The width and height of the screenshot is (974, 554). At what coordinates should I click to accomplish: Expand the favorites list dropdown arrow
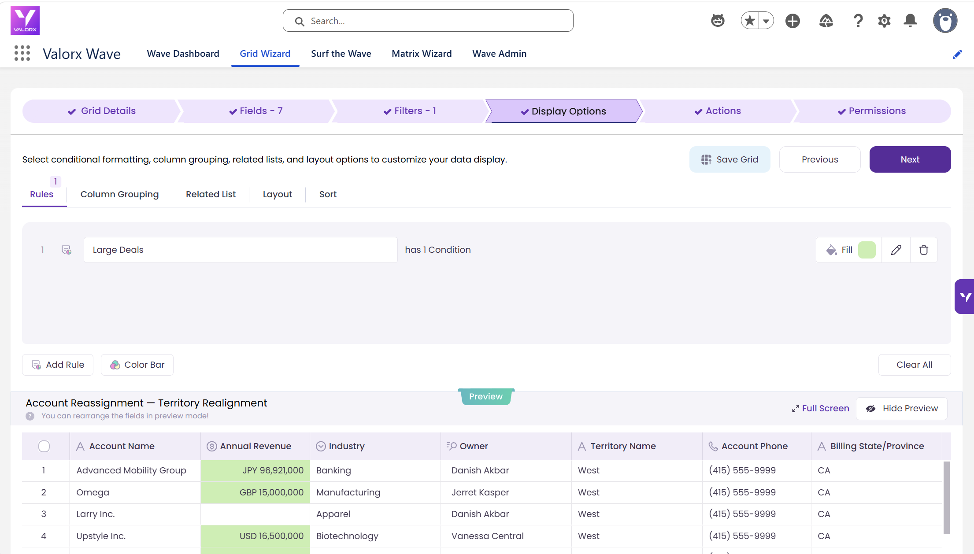coord(766,21)
